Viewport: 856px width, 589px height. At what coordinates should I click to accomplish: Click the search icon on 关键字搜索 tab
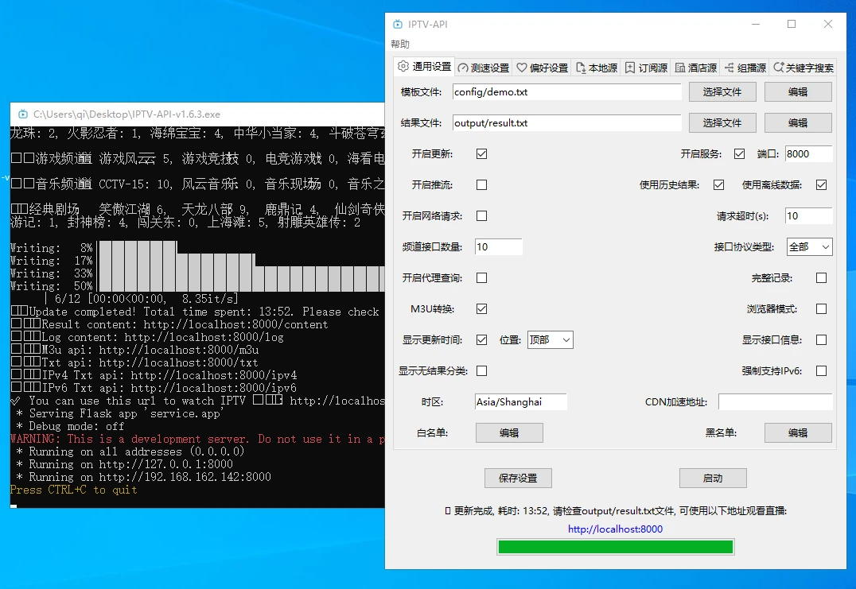tap(778, 68)
